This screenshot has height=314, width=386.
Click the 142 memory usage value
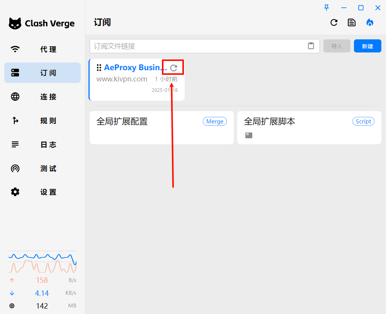[42, 306]
